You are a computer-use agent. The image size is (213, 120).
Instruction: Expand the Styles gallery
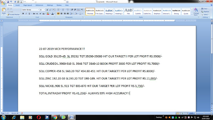click(192, 14)
